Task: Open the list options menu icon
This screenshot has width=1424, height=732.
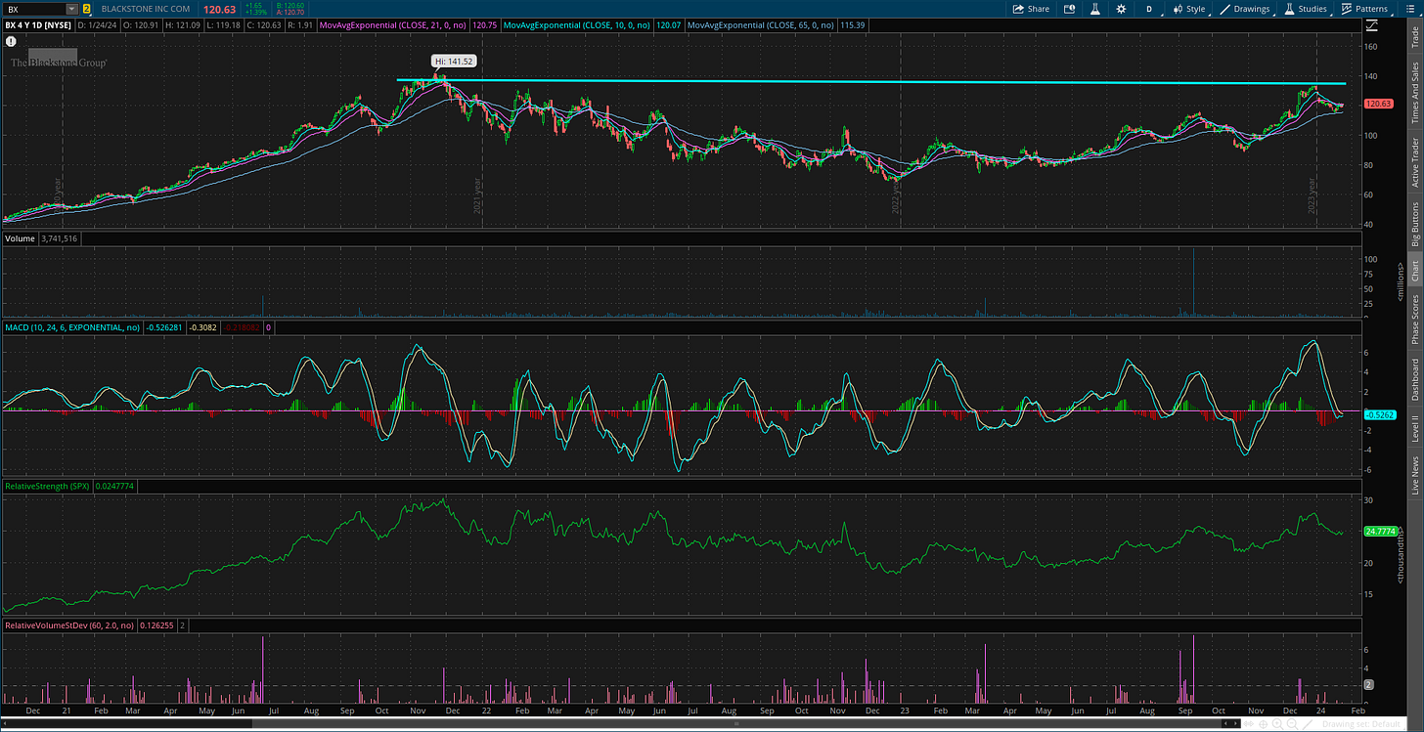Action: pyautogui.click(x=1410, y=8)
